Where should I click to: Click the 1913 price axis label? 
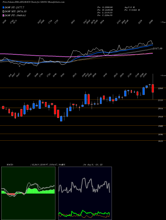pyautogui.click(x=160, y=117)
